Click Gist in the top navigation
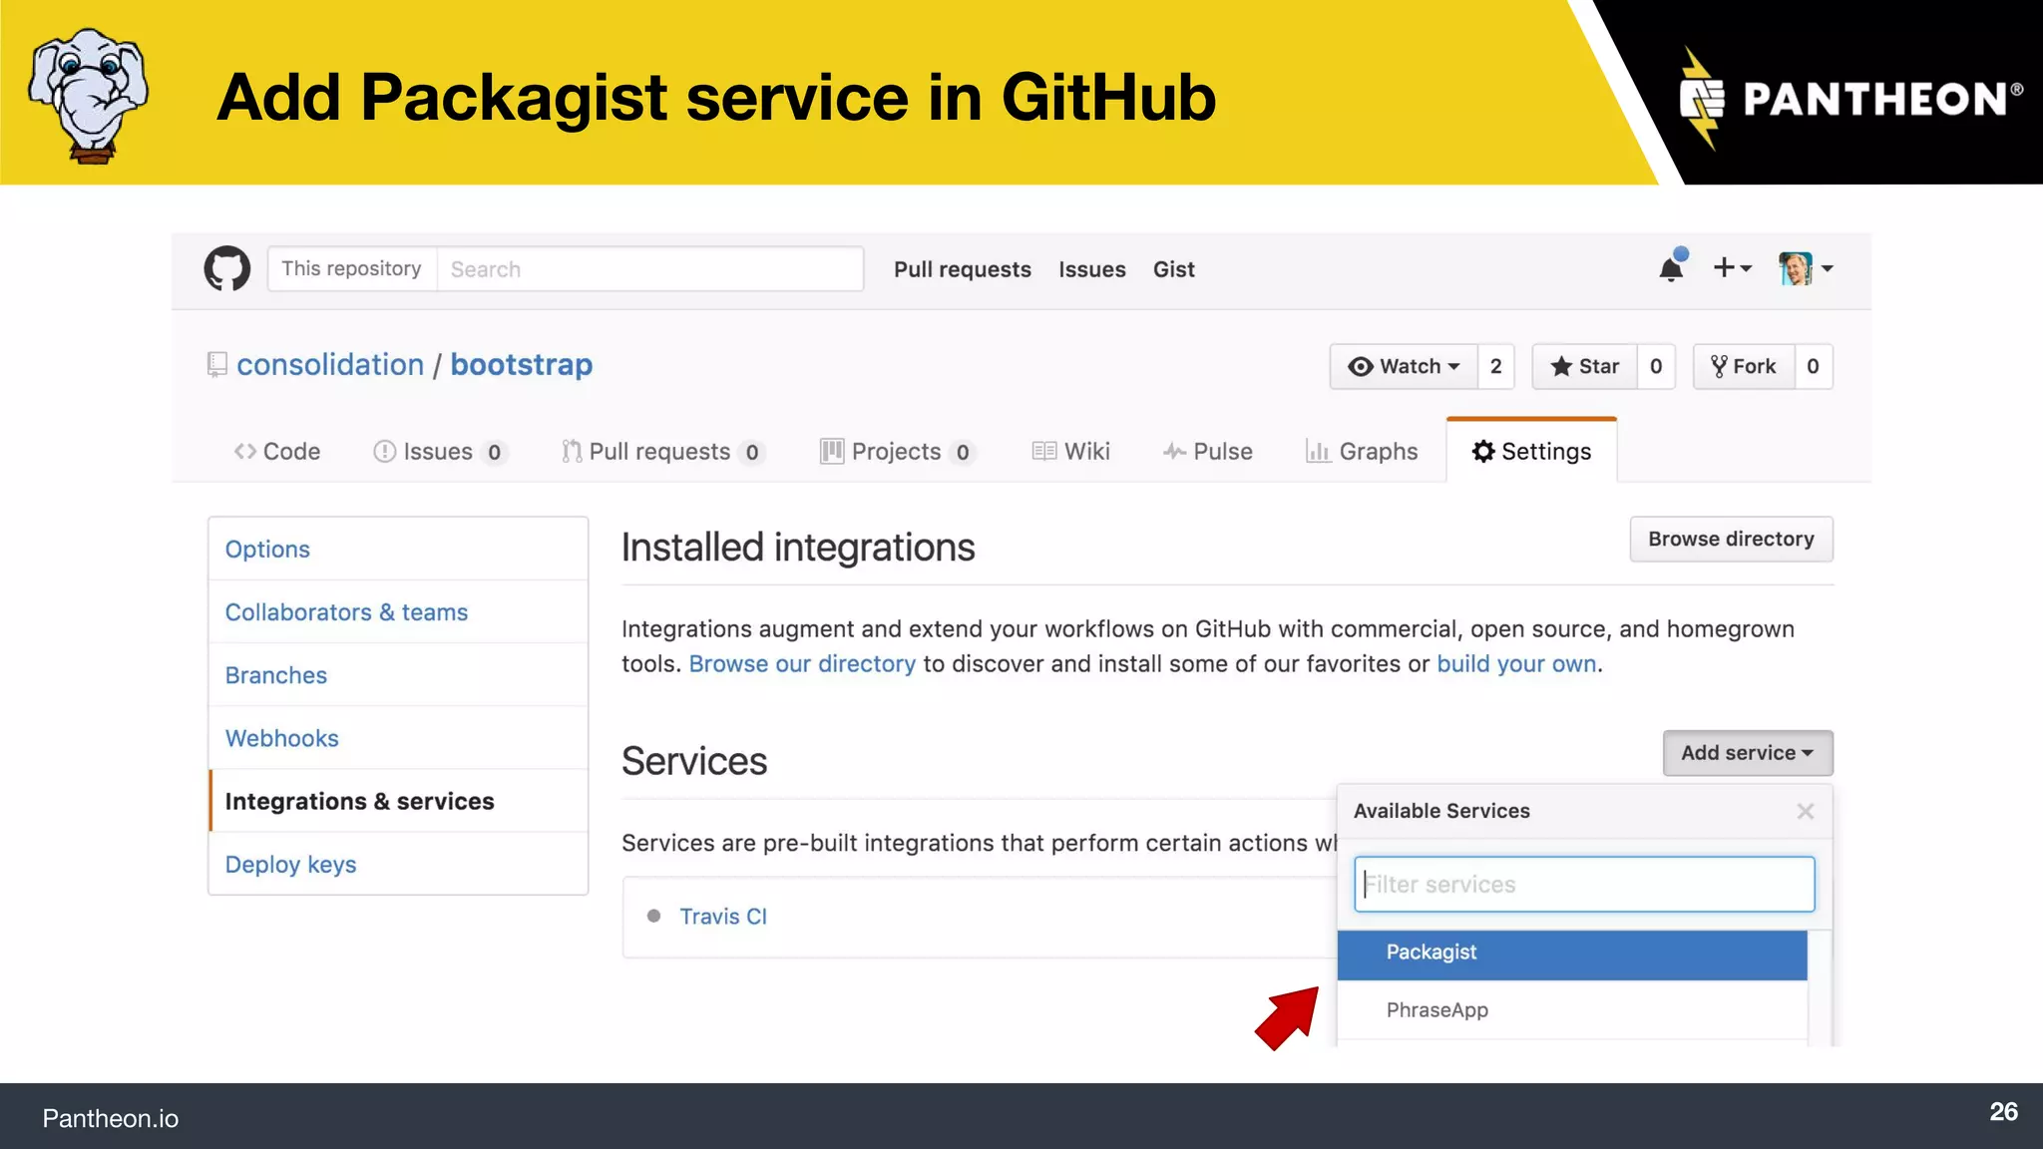2043x1149 pixels. [1173, 269]
